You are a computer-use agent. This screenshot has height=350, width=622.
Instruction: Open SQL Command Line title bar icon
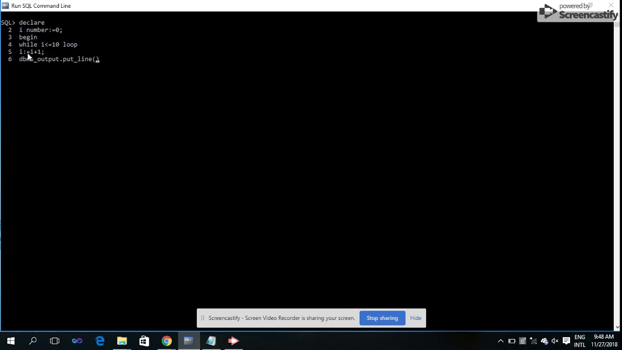point(5,6)
